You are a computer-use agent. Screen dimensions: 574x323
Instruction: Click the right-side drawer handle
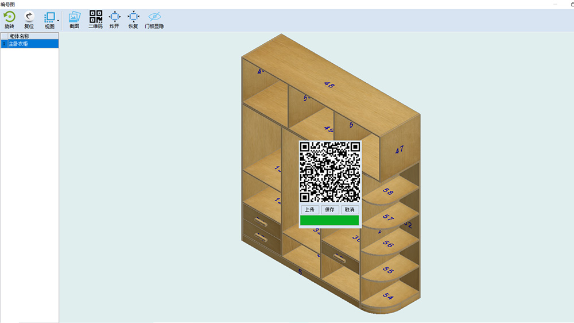coord(340,259)
